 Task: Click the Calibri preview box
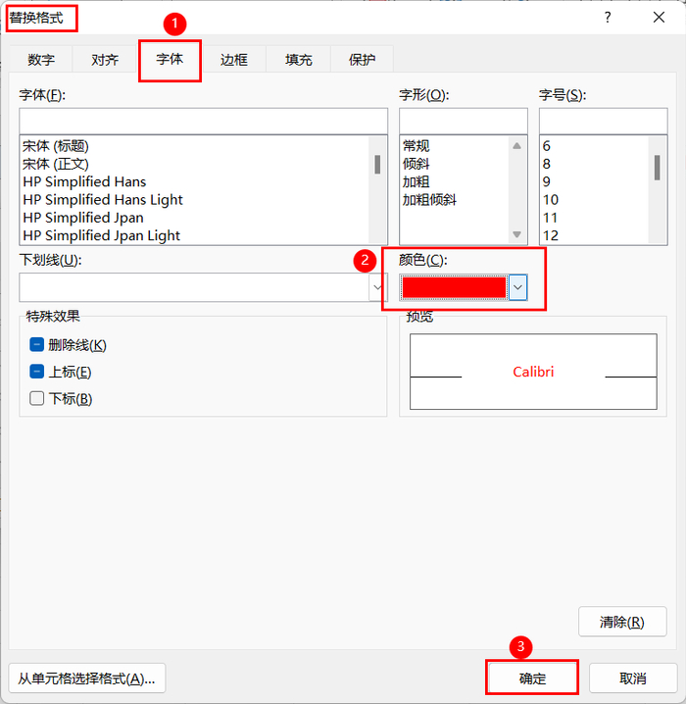(533, 372)
